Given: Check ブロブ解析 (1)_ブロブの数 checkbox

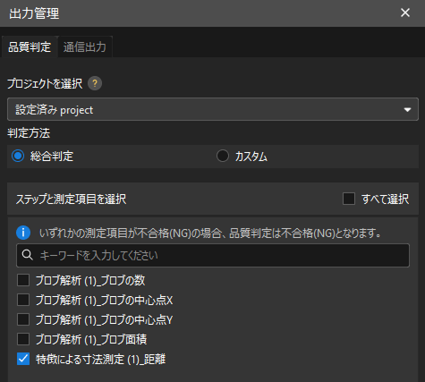Looking at the screenshot, I should [x=23, y=280].
